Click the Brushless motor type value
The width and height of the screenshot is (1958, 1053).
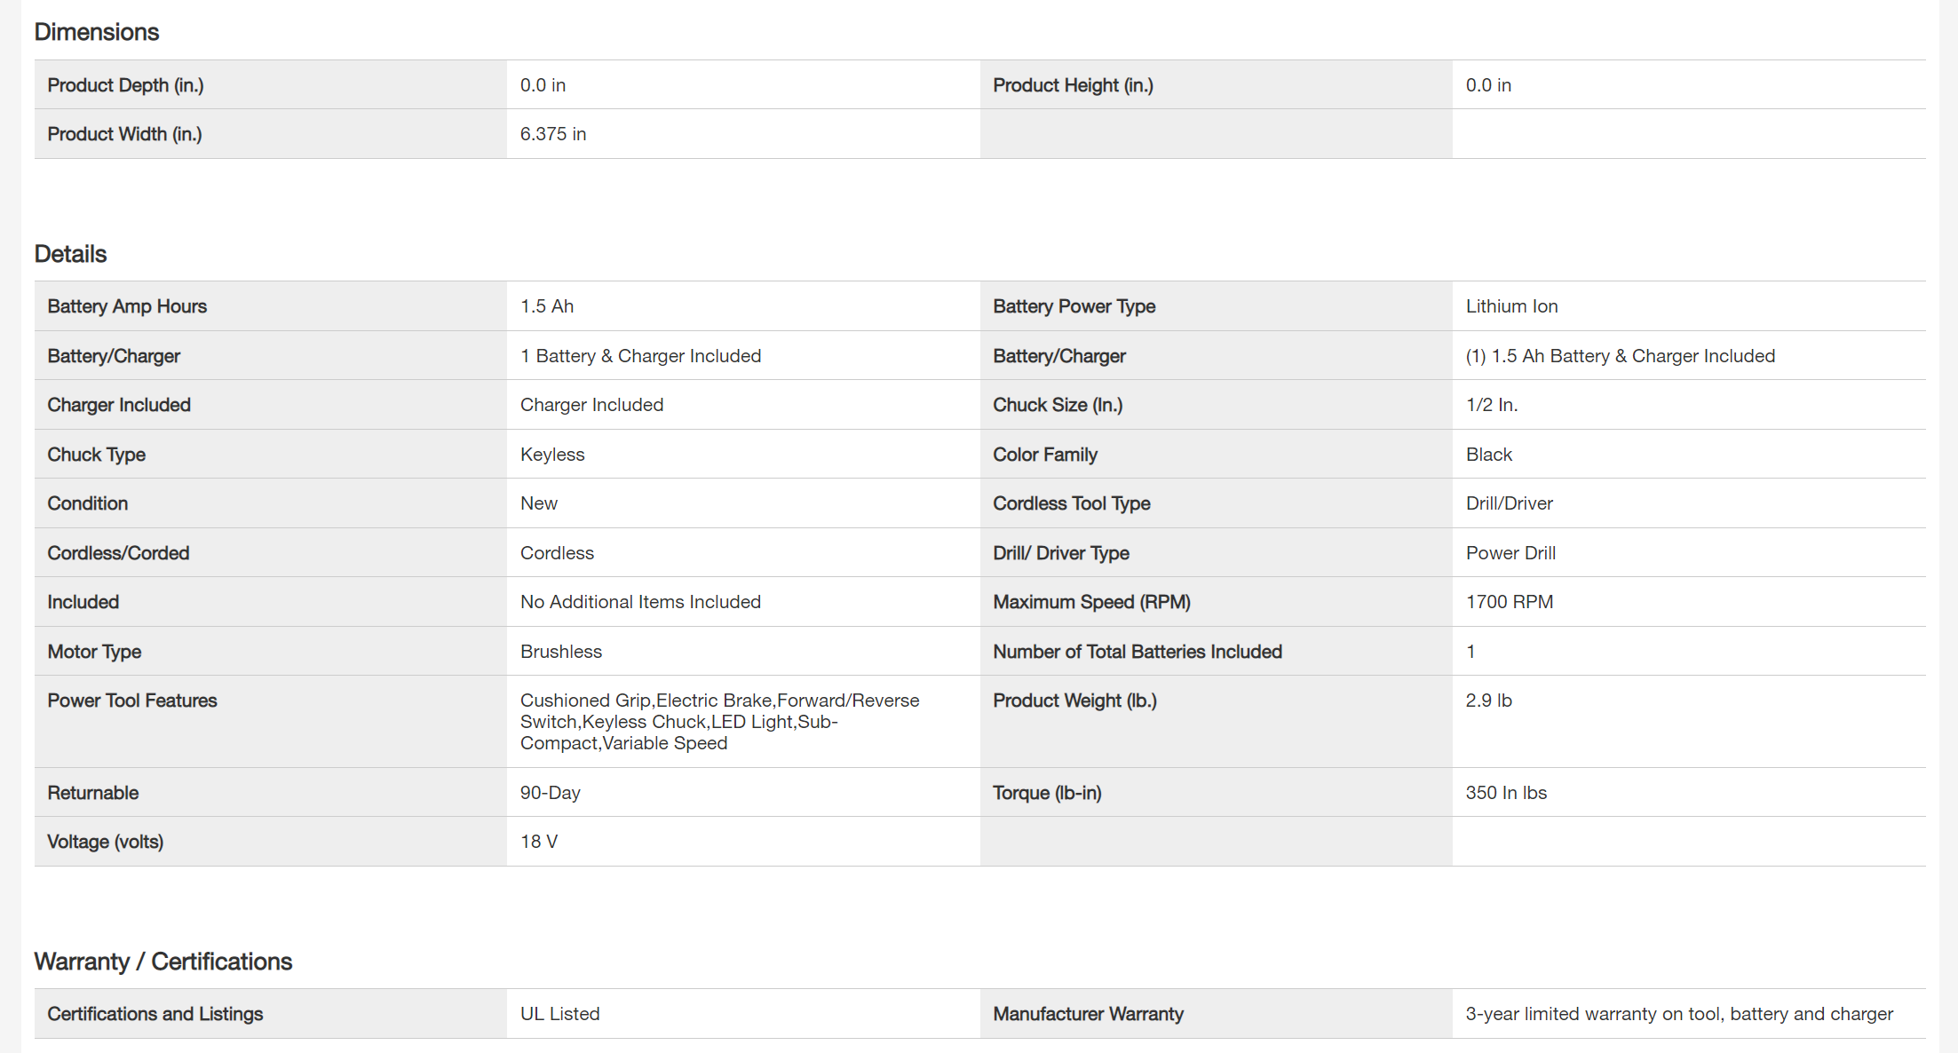coord(561,652)
